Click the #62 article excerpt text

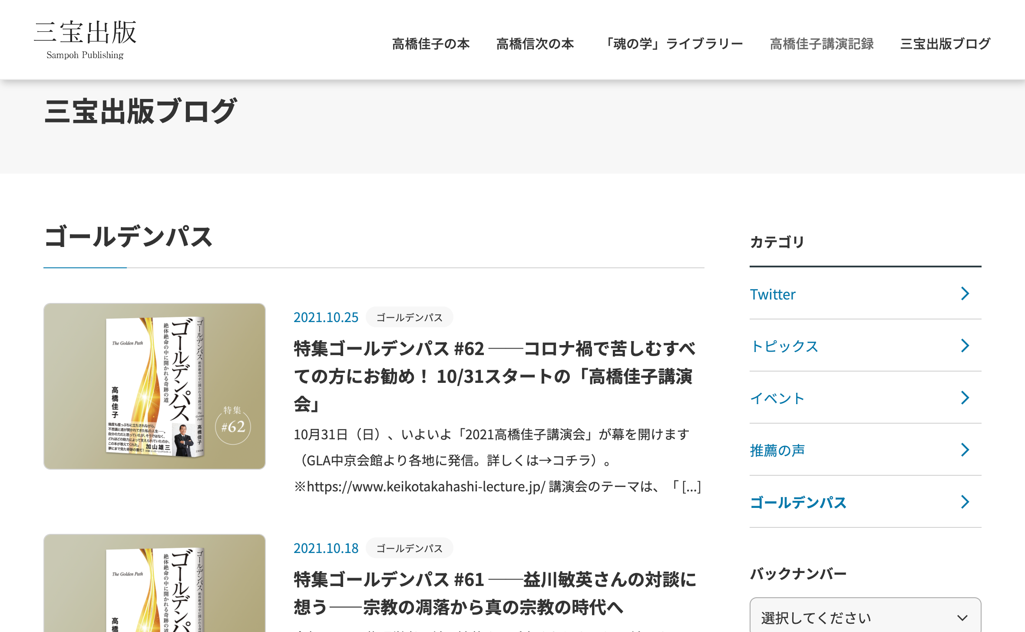pyautogui.click(x=498, y=461)
